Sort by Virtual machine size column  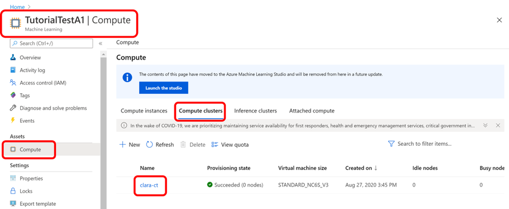303,168
